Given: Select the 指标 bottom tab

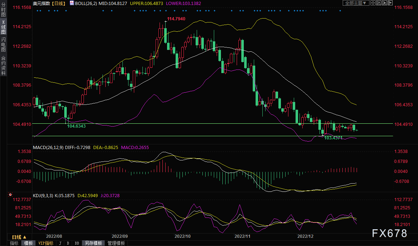Looking at the screenshot, I should pyautogui.click(x=14, y=243).
